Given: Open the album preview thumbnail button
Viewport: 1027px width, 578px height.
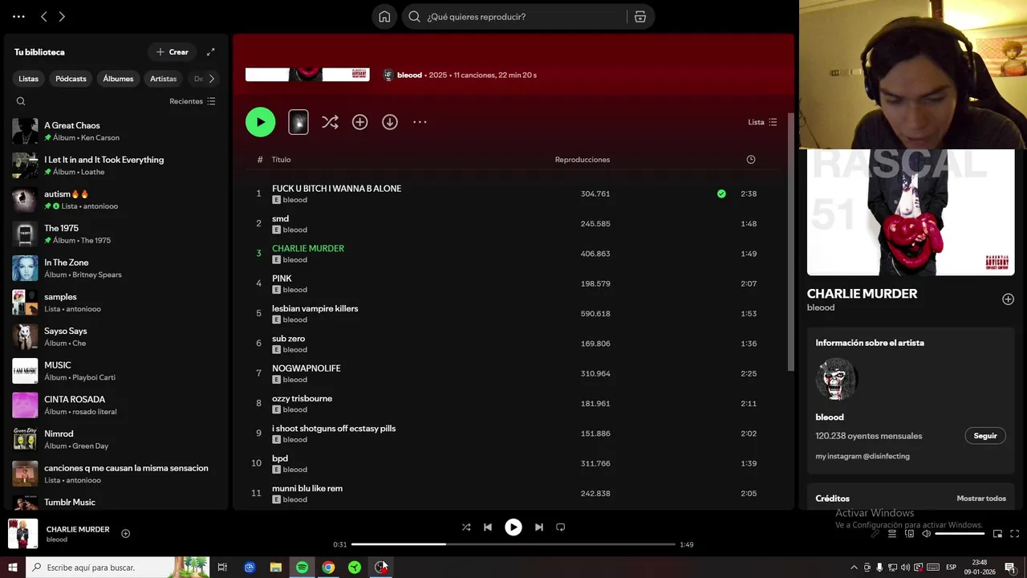Looking at the screenshot, I should point(298,122).
